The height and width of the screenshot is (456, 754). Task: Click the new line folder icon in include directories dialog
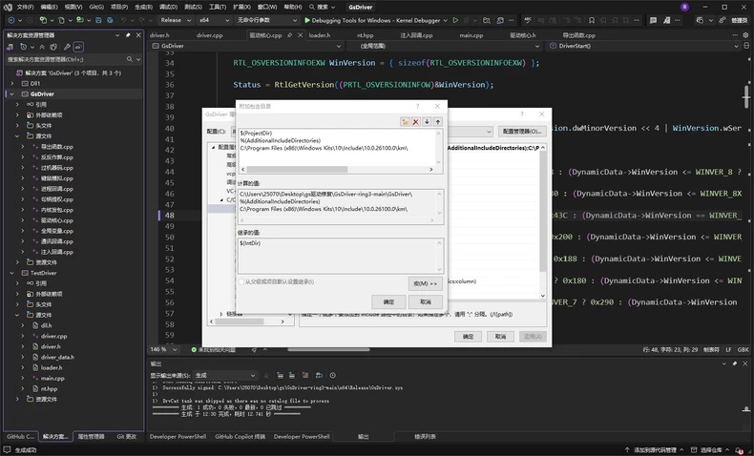coord(405,122)
